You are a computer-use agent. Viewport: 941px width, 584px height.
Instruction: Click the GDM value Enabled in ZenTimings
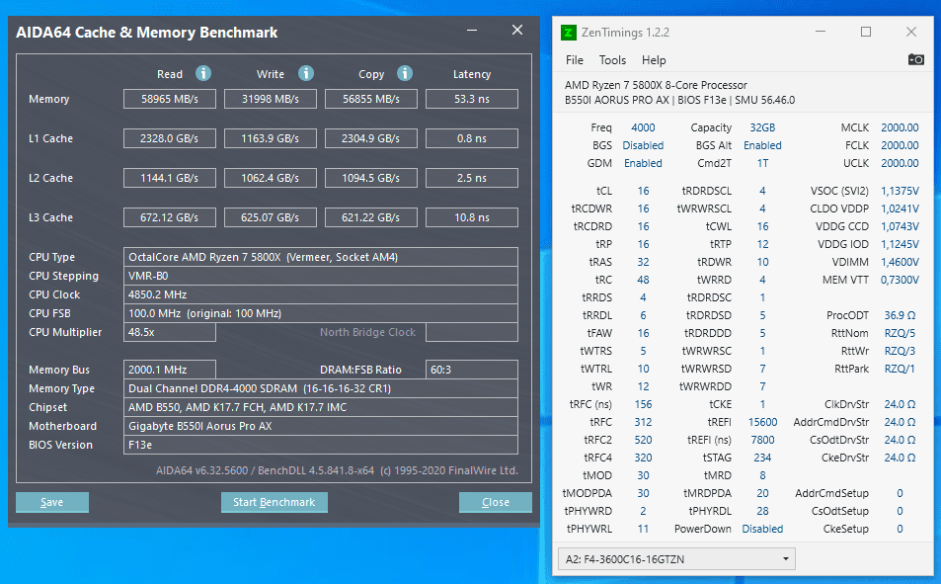(x=643, y=163)
